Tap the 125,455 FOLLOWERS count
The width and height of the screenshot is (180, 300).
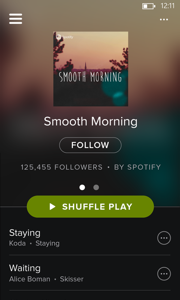coord(61,167)
